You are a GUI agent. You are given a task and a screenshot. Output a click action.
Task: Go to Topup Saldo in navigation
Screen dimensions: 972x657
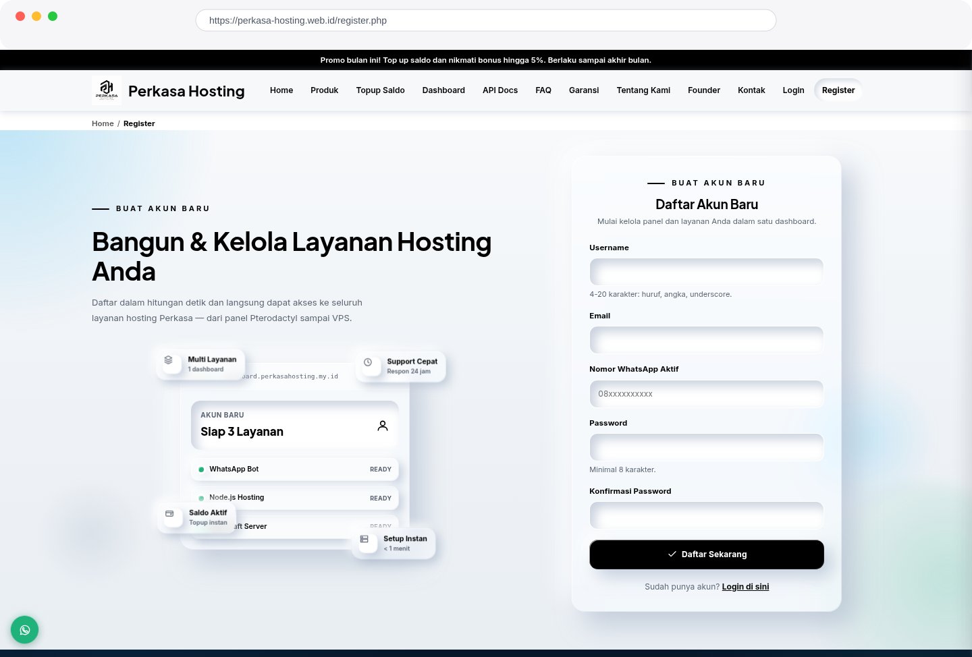click(x=381, y=90)
